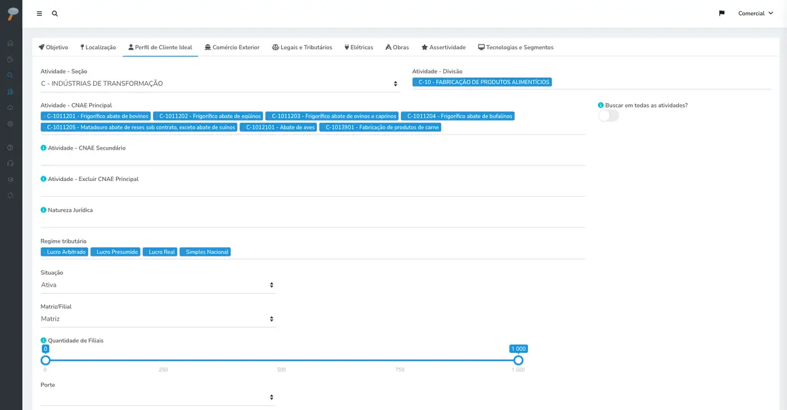The height and width of the screenshot is (410, 787).
Task: Click the C-1011202 abate de eqüinos tag
Action: 208,116
